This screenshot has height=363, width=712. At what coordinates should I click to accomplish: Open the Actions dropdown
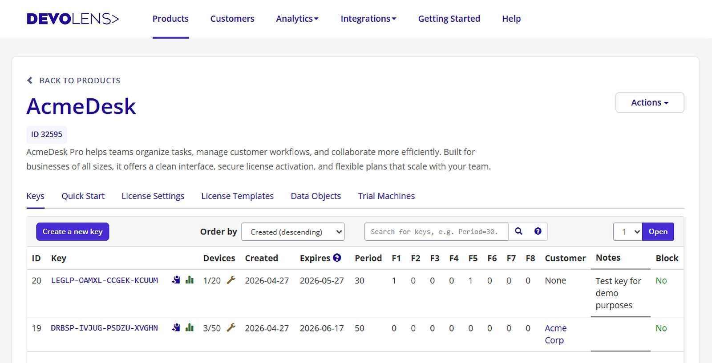click(x=650, y=103)
